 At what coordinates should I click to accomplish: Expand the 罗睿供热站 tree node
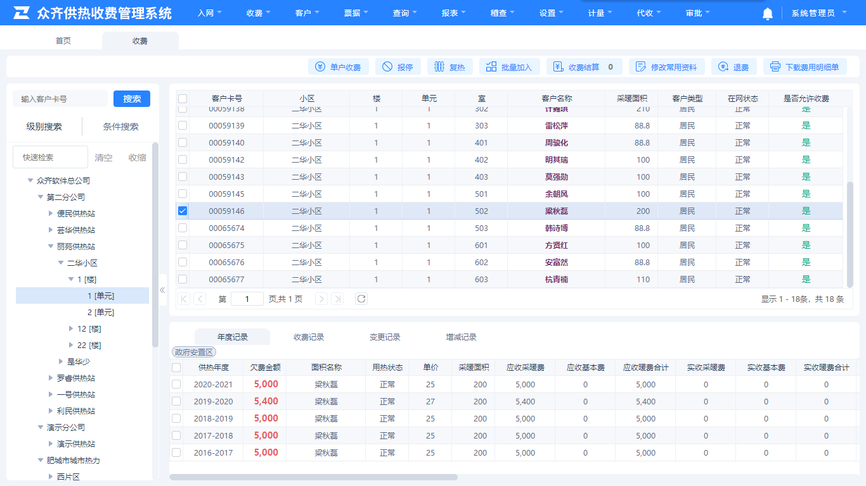[x=51, y=378]
